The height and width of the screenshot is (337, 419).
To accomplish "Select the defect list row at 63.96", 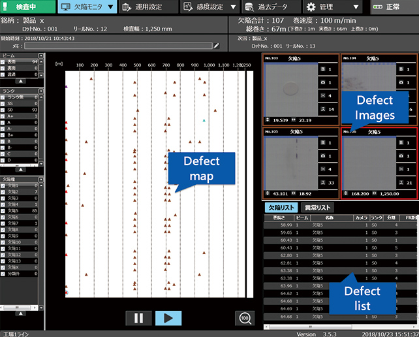I will point(341,286).
